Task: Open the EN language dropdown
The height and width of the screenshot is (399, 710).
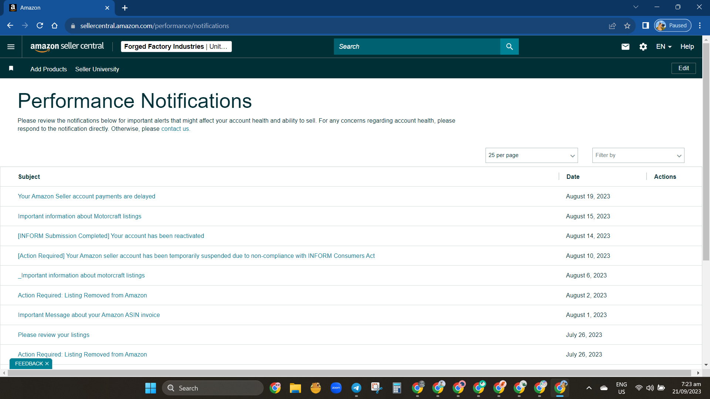Action: point(664,47)
